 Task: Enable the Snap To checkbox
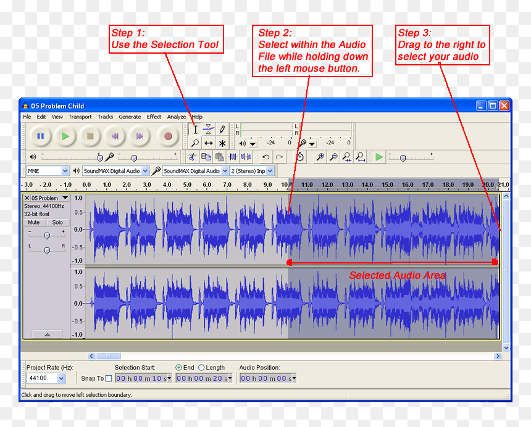point(109,378)
